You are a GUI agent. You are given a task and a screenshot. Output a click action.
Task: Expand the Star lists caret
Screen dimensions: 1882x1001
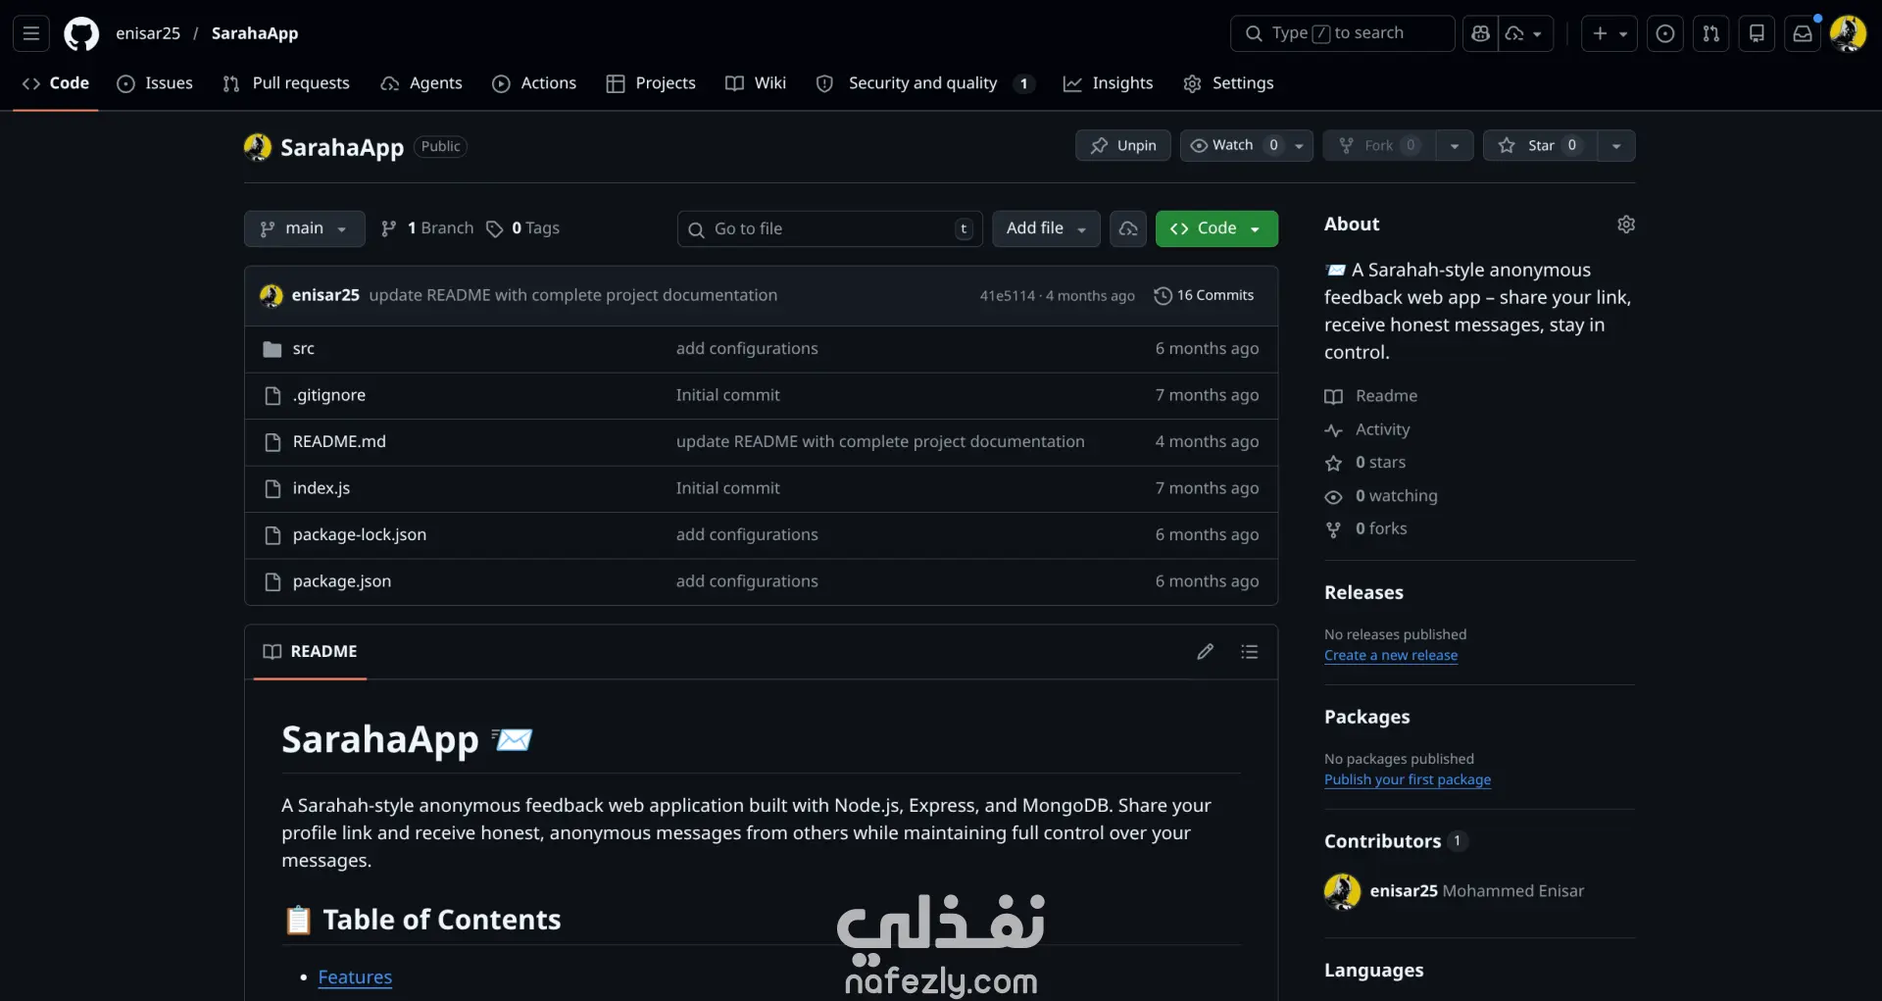click(x=1616, y=146)
